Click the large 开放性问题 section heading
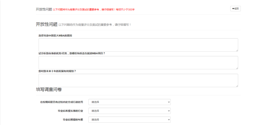 (46, 24)
